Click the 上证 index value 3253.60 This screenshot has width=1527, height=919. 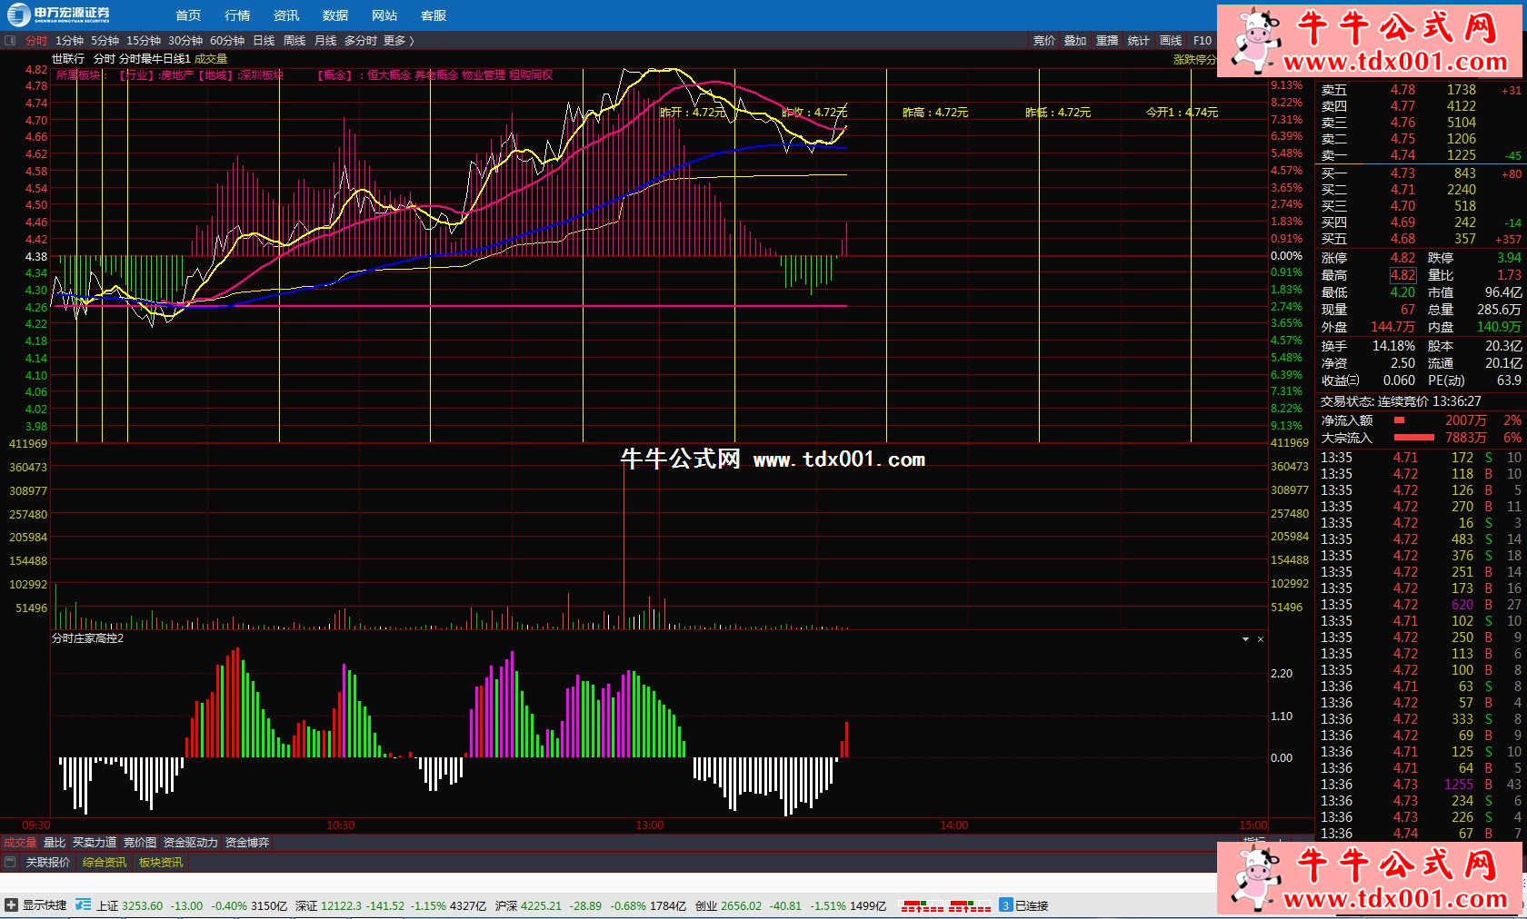click(142, 905)
